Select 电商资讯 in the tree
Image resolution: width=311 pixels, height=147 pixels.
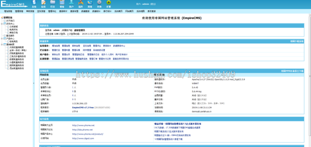click(x=14, y=30)
